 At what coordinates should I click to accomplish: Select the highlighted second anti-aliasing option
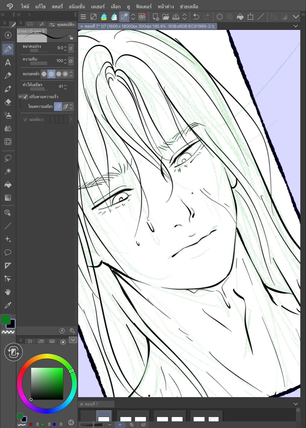click(51, 74)
